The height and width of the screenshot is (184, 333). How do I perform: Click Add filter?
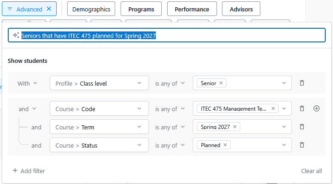pyautogui.click(x=29, y=171)
